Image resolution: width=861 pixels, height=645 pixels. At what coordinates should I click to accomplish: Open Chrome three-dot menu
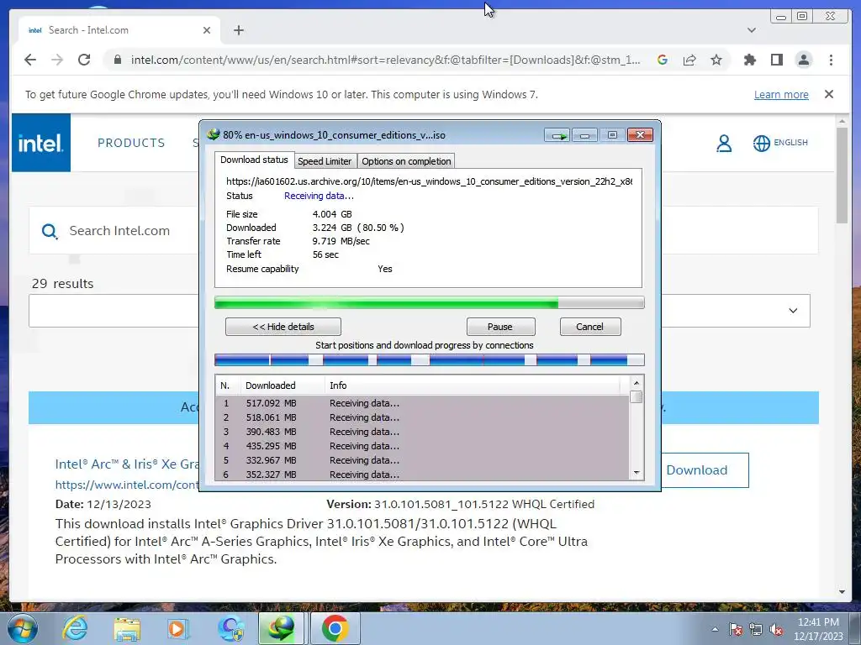pos(831,60)
